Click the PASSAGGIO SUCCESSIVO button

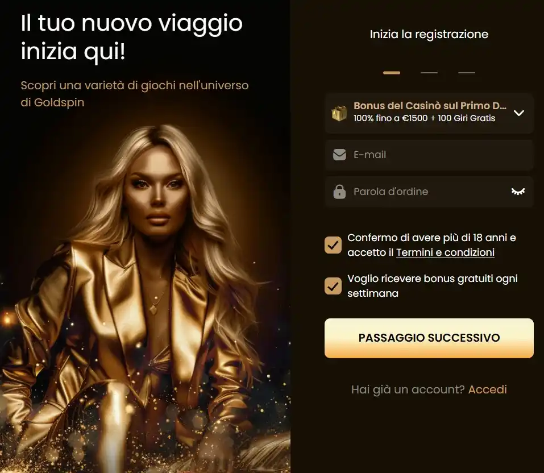coord(429,338)
